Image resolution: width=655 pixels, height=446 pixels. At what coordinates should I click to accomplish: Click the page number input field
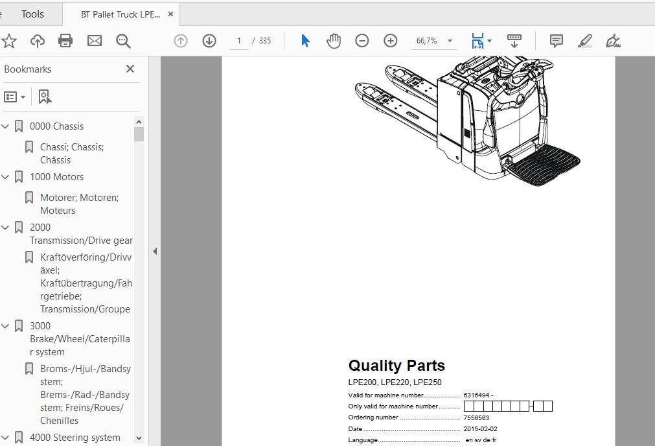pyautogui.click(x=238, y=41)
